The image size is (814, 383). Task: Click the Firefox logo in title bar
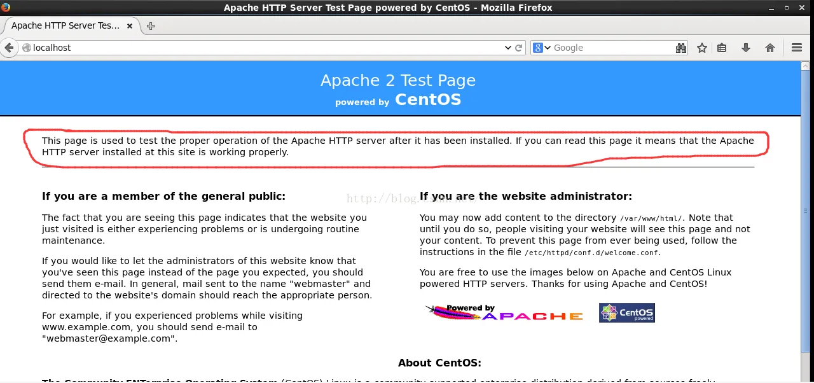click(4, 7)
